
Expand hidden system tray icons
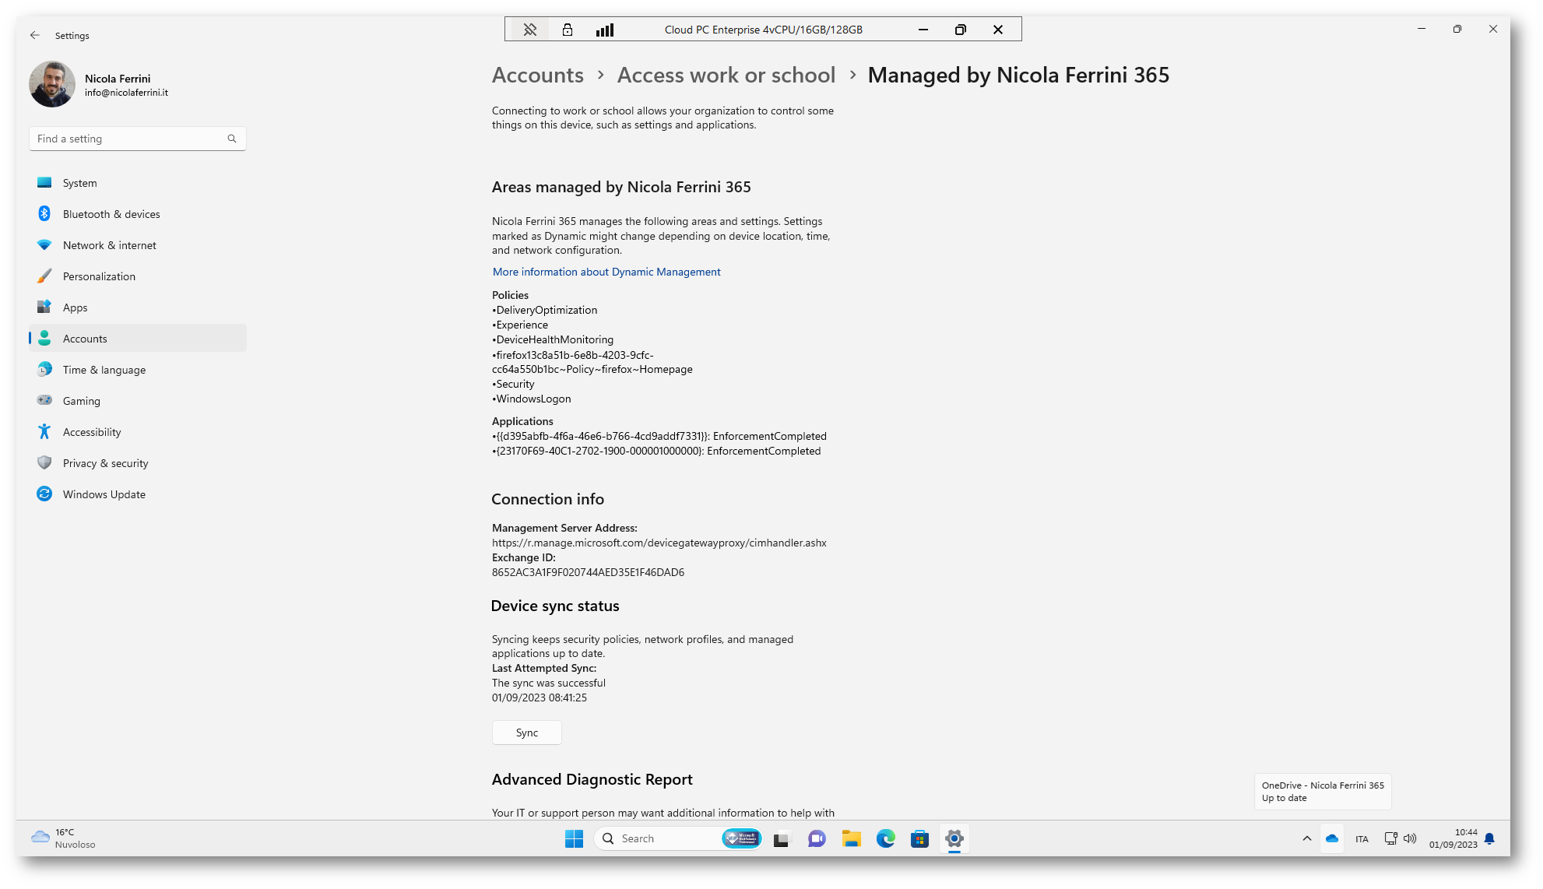click(1306, 838)
